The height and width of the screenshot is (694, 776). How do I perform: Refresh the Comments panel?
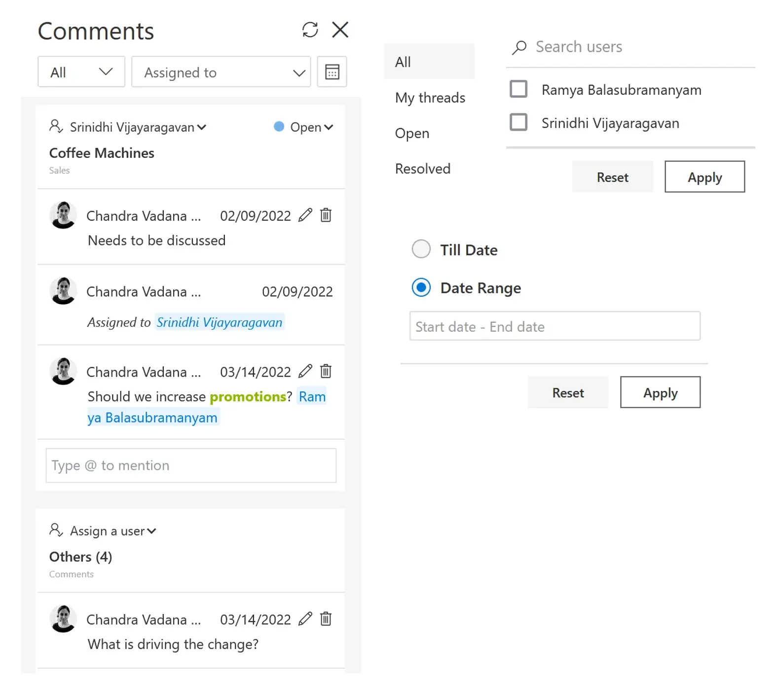pos(310,30)
